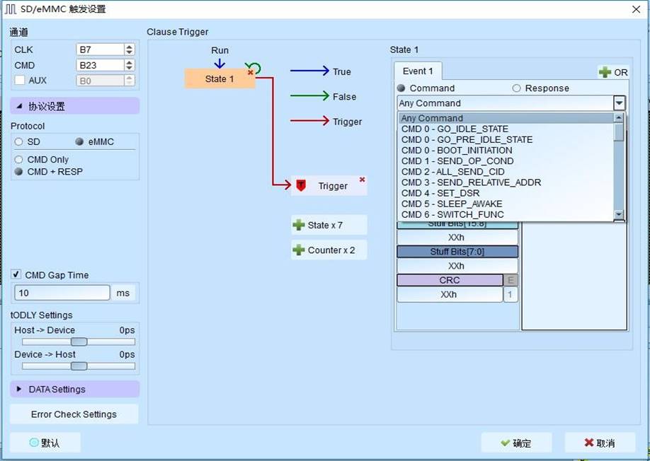The width and height of the screenshot is (650, 461).
Task: Open Error Check Settings
Action: pos(74,414)
